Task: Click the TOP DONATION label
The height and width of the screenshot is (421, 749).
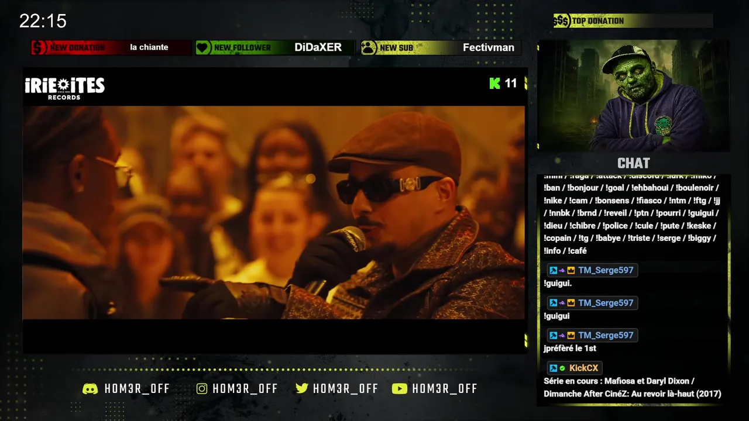Action: coord(597,21)
